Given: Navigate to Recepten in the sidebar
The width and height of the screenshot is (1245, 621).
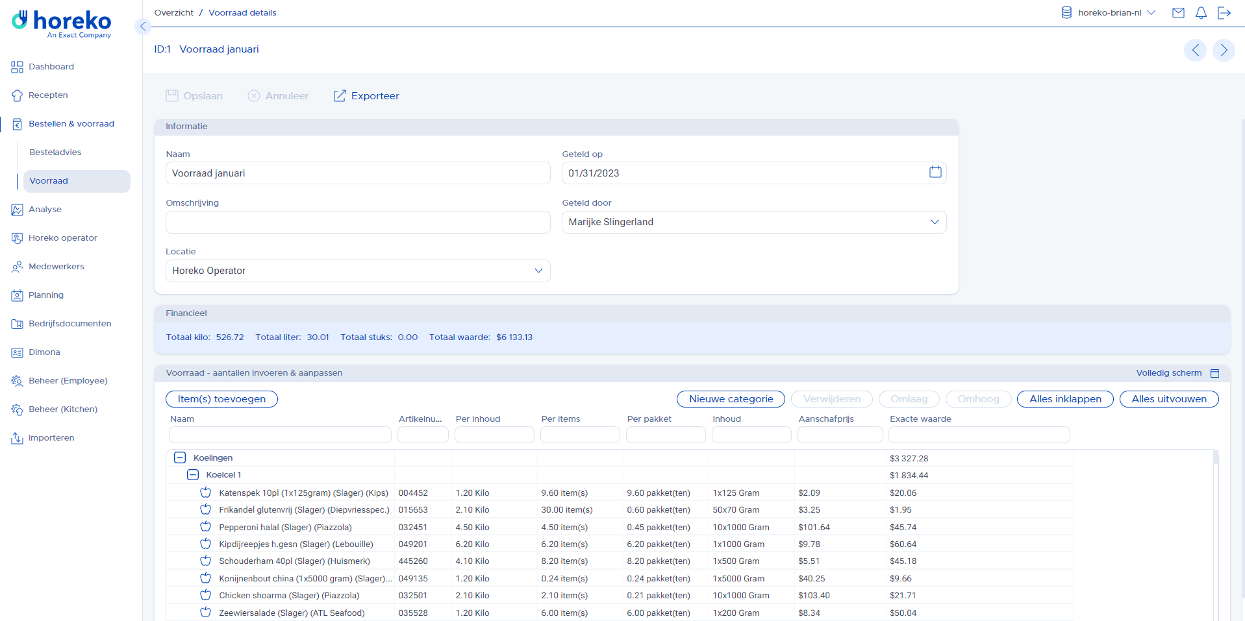Looking at the screenshot, I should pos(48,95).
